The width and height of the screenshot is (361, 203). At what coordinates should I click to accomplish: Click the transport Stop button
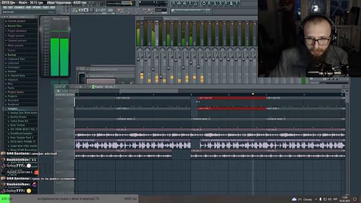[x=86, y=10]
